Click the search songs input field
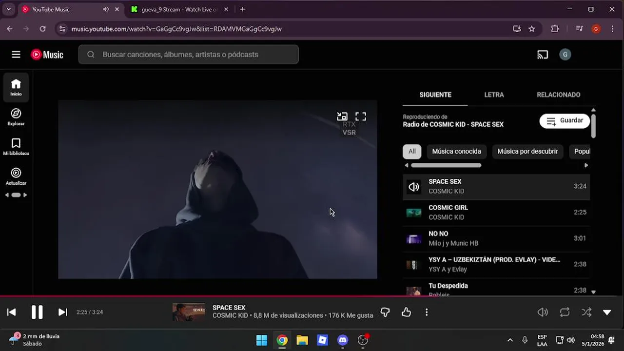The width and height of the screenshot is (624, 351). click(x=189, y=55)
